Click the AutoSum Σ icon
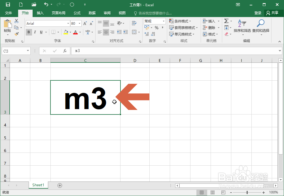Image resolution: width=284 pixels, height=196 pixels. (226, 20)
